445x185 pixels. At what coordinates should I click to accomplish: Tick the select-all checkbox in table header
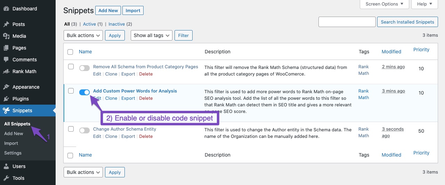(70, 52)
